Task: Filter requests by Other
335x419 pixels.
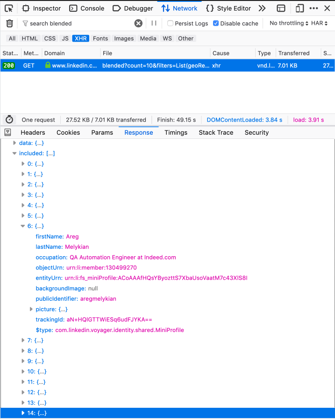Action: 186,38
